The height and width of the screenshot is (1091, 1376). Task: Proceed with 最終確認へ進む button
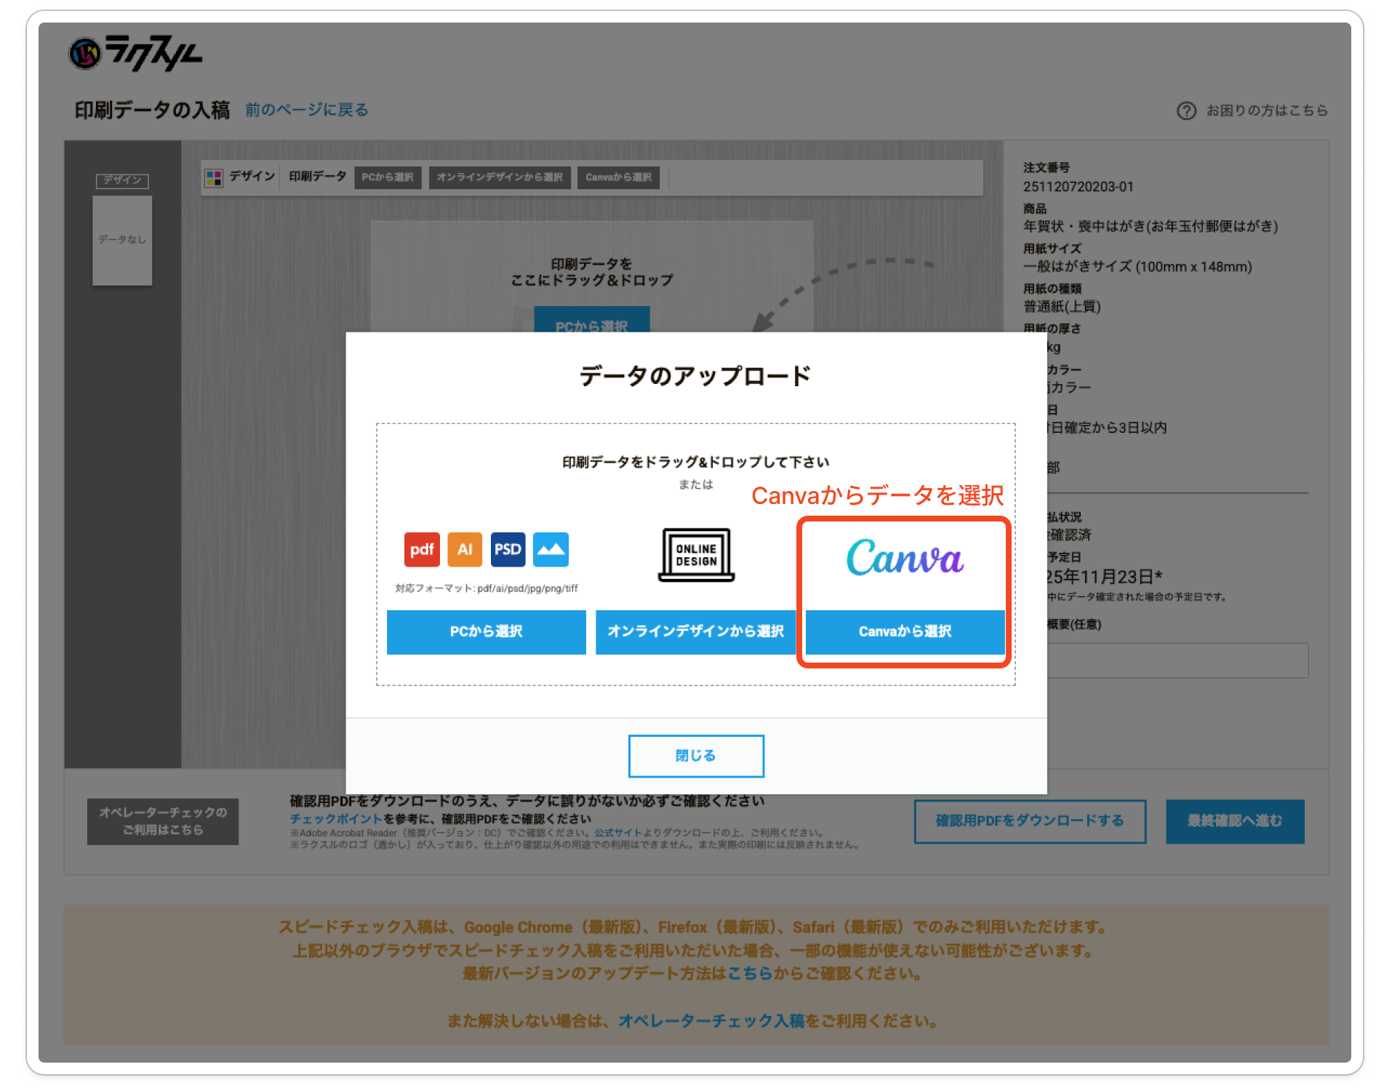coord(1234,821)
